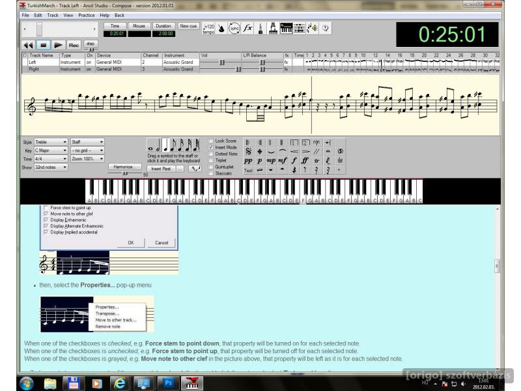Select the coda symbol
Image resolution: width=521 pixels, height=391 pixels.
click(x=259, y=152)
